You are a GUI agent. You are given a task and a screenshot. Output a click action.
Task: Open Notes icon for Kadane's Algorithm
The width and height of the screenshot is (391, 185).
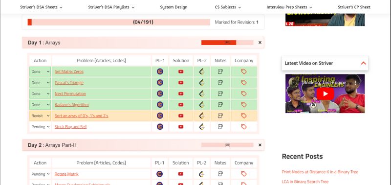[220, 105]
